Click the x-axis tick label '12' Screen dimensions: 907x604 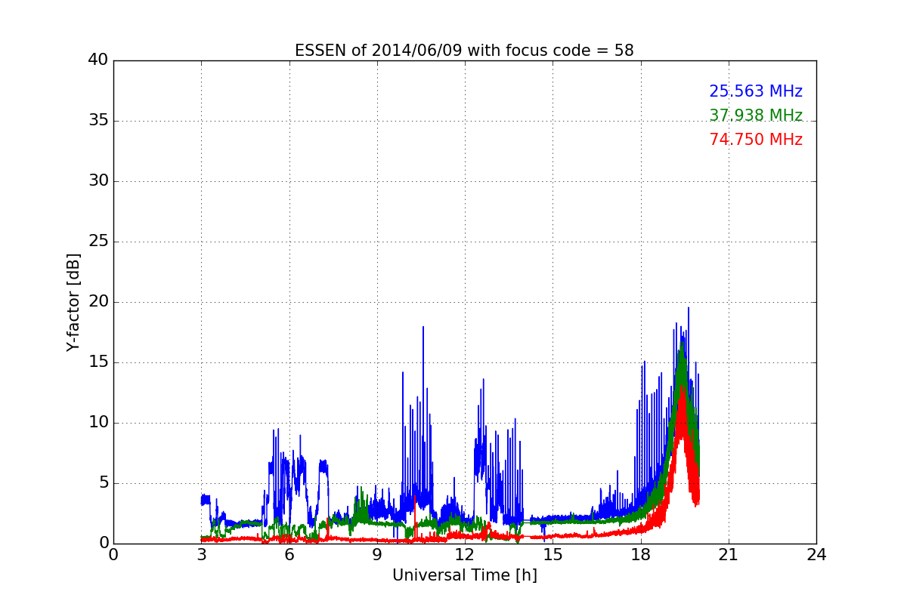pos(465,555)
